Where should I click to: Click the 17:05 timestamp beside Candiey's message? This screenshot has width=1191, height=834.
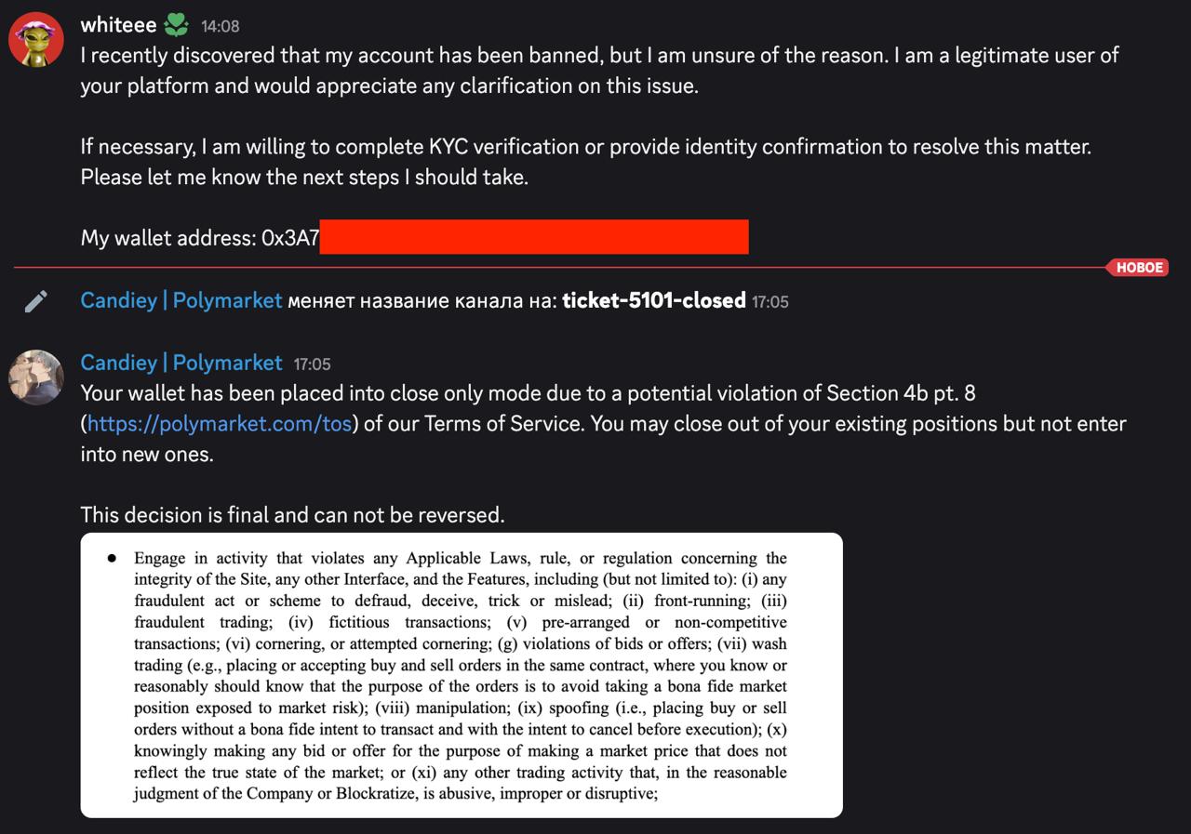click(313, 364)
